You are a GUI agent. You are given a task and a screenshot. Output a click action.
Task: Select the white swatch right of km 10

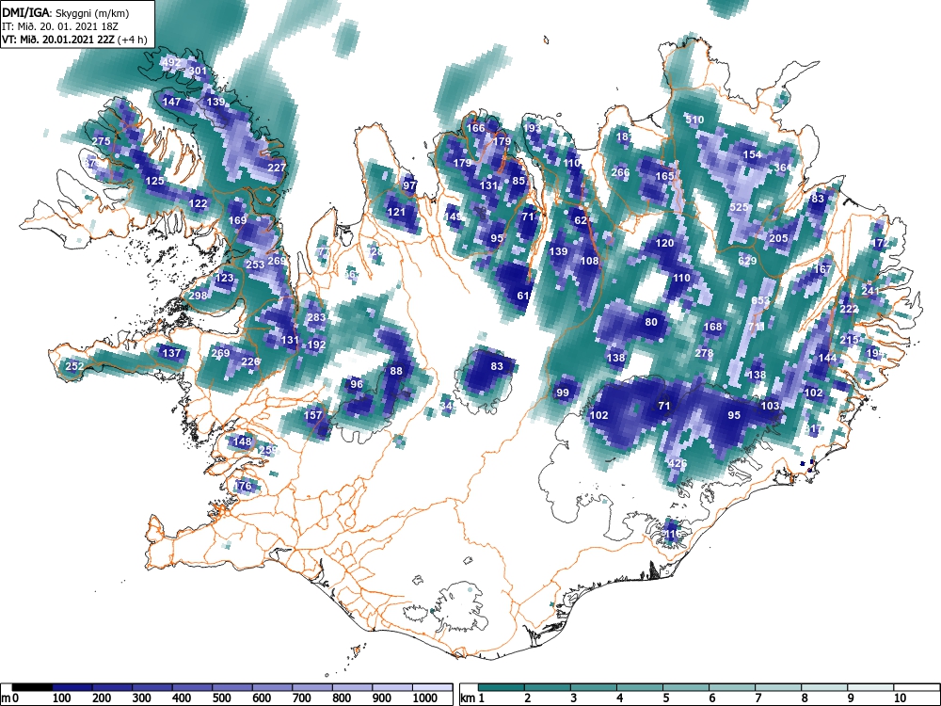pos(916,687)
